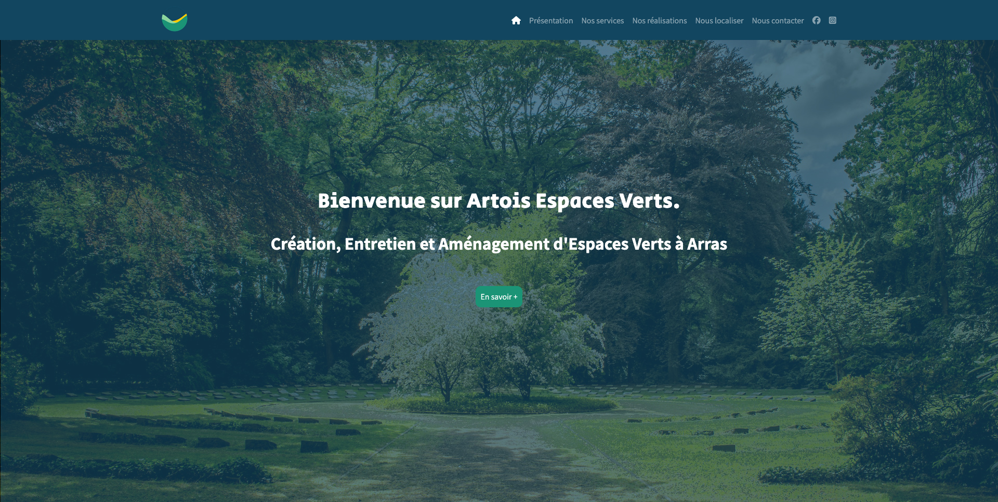Click the En savoir + button
The image size is (998, 502).
pos(499,297)
